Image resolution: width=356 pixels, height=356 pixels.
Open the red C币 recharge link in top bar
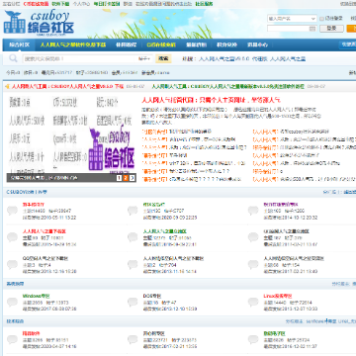coord(36,4)
